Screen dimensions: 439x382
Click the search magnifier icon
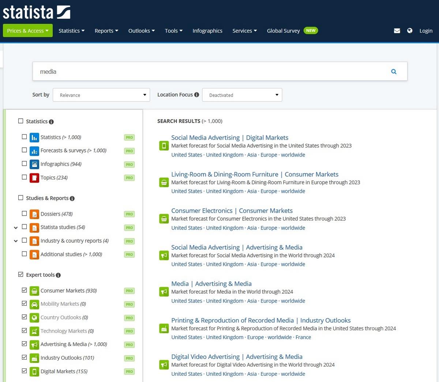[x=394, y=71]
